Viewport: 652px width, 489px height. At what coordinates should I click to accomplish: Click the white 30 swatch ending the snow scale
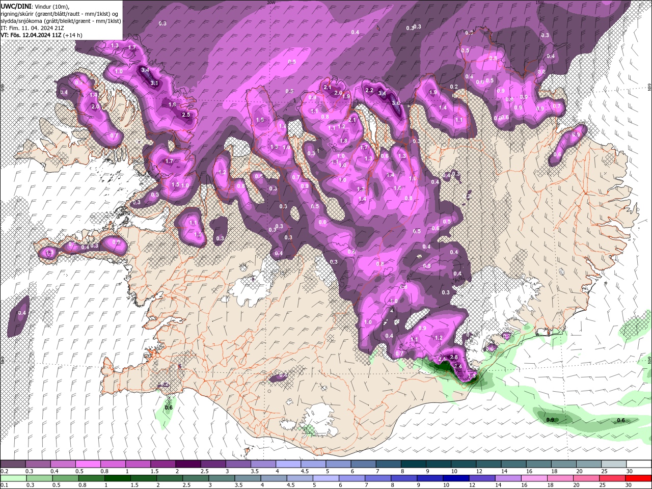639,465
